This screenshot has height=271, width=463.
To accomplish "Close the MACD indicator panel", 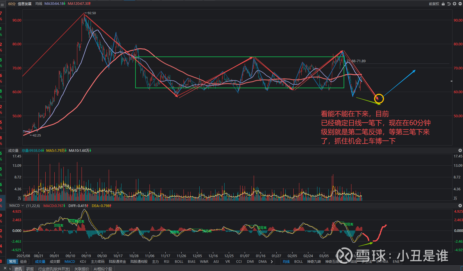I will click(460, 206).
